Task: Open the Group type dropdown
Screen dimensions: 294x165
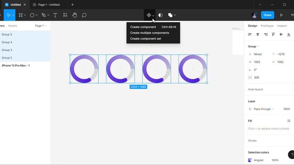Action: 254,46
